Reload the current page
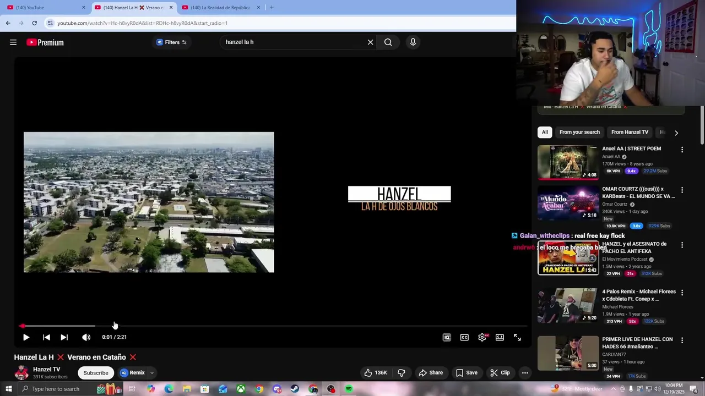This screenshot has height=396, width=705. tap(34, 23)
